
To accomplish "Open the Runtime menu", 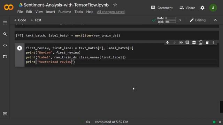I will click(65, 12).
